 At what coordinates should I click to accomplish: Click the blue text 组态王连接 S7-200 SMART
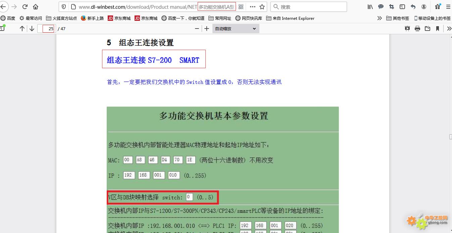click(153, 60)
